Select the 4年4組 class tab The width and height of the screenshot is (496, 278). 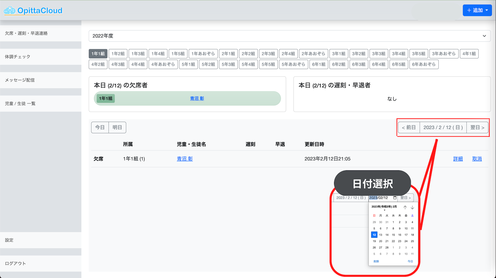click(x=138, y=64)
